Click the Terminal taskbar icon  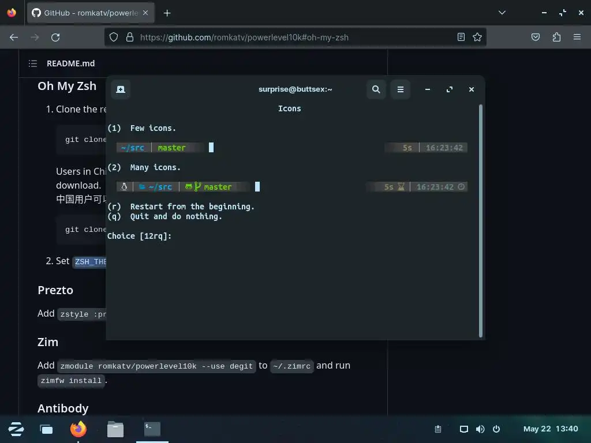tap(152, 429)
